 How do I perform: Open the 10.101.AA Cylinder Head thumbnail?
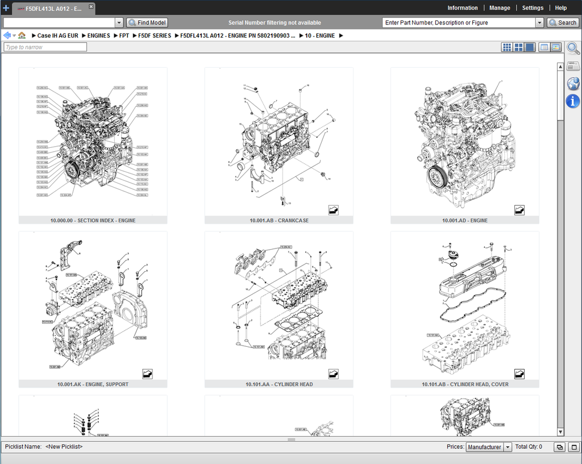pos(278,306)
